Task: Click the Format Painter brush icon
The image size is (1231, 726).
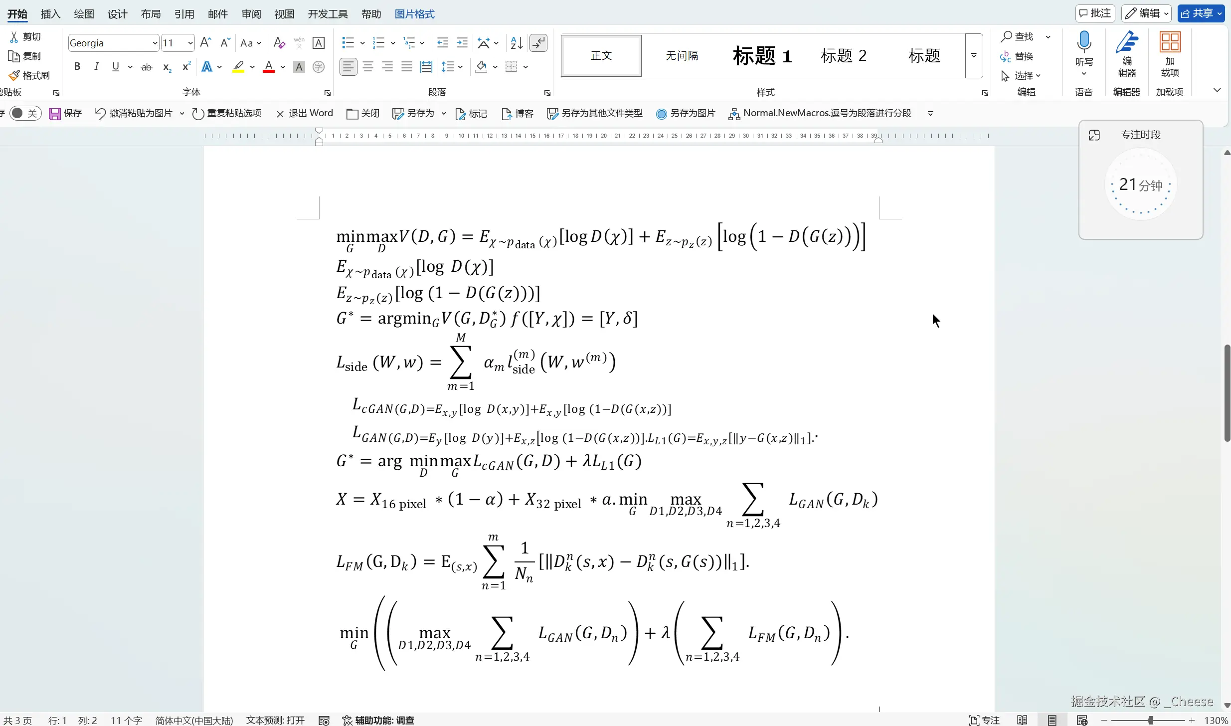Action: click(14, 75)
